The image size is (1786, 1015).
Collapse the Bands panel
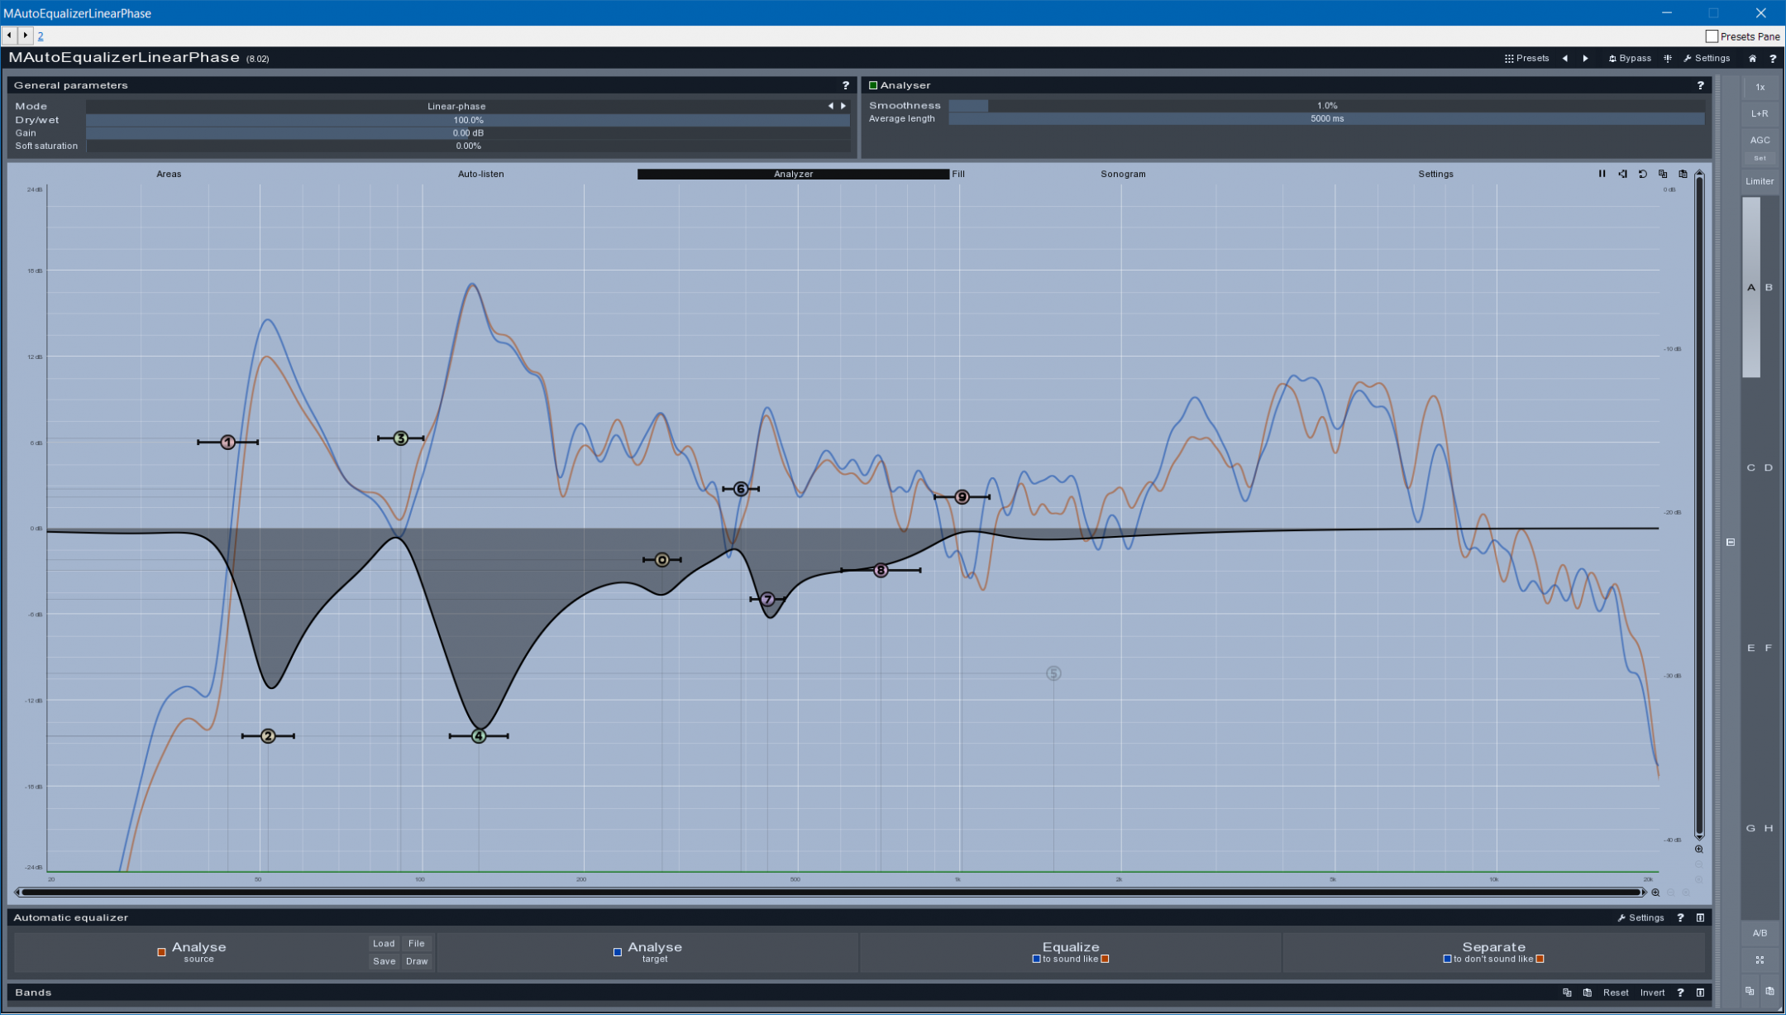click(1700, 993)
